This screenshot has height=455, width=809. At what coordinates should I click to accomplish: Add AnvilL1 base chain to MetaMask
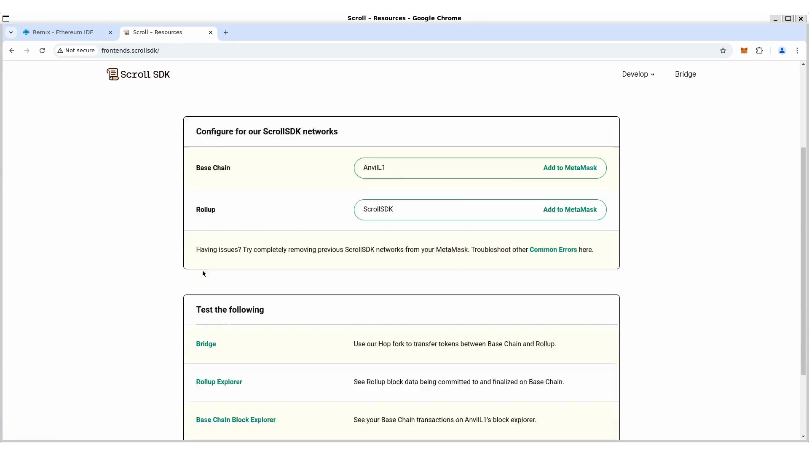click(570, 168)
